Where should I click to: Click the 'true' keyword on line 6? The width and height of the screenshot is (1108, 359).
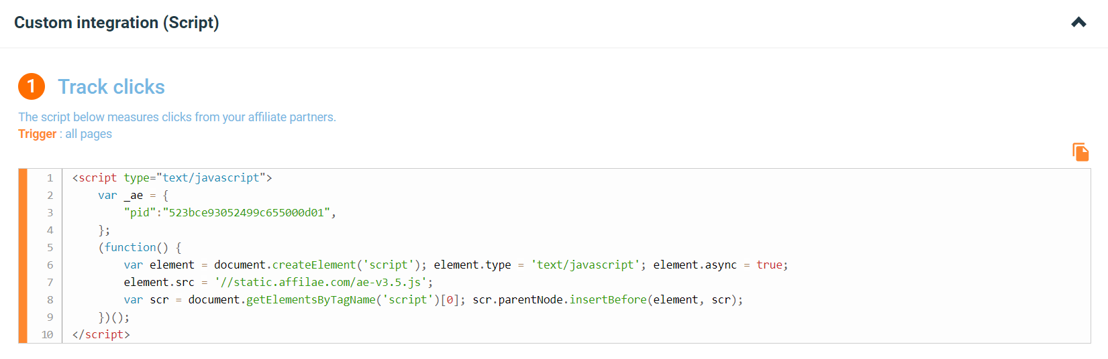769,265
